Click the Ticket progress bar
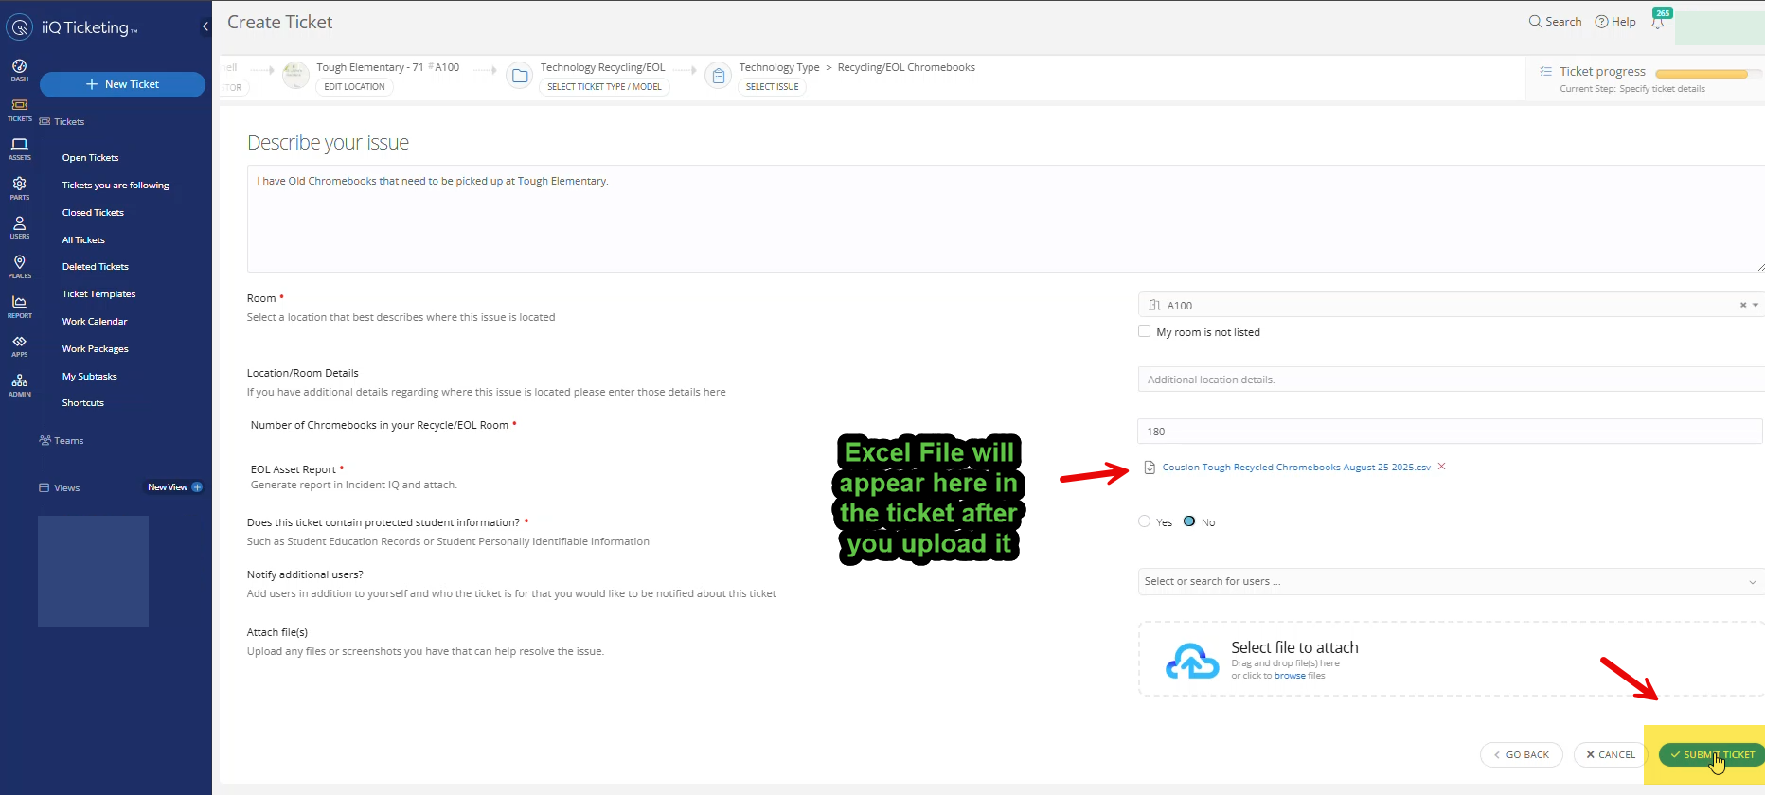The image size is (1765, 795). click(1703, 74)
